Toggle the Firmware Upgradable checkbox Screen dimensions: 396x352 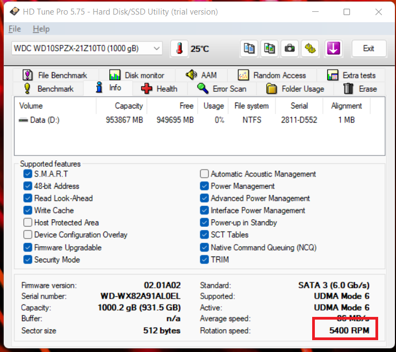pyautogui.click(x=28, y=247)
